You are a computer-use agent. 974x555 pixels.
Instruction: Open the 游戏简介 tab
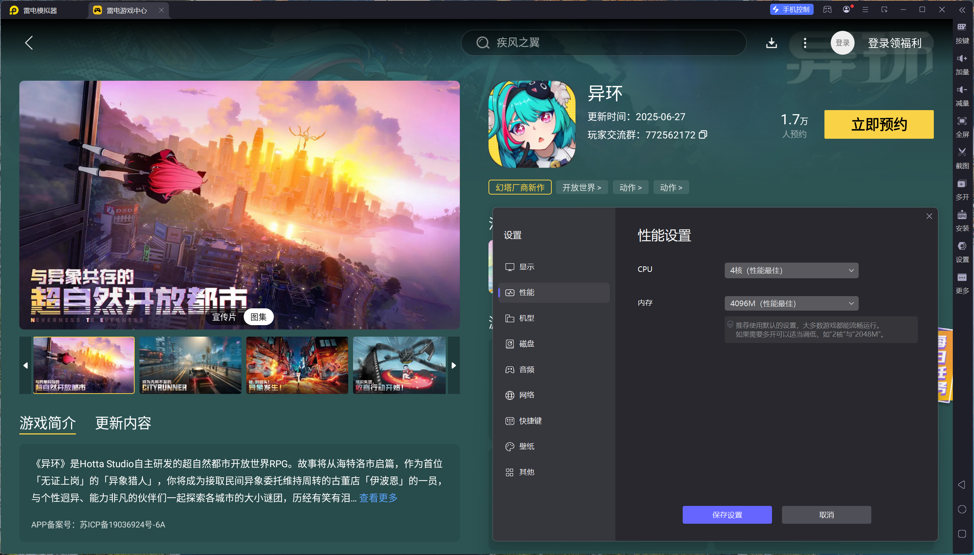(48, 423)
